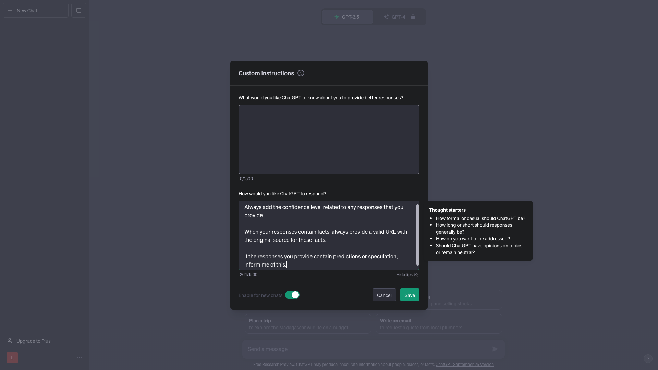Click 'How long or short should responses' tip
The height and width of the screenshot is (370, 658).
(x=474, y=229)
